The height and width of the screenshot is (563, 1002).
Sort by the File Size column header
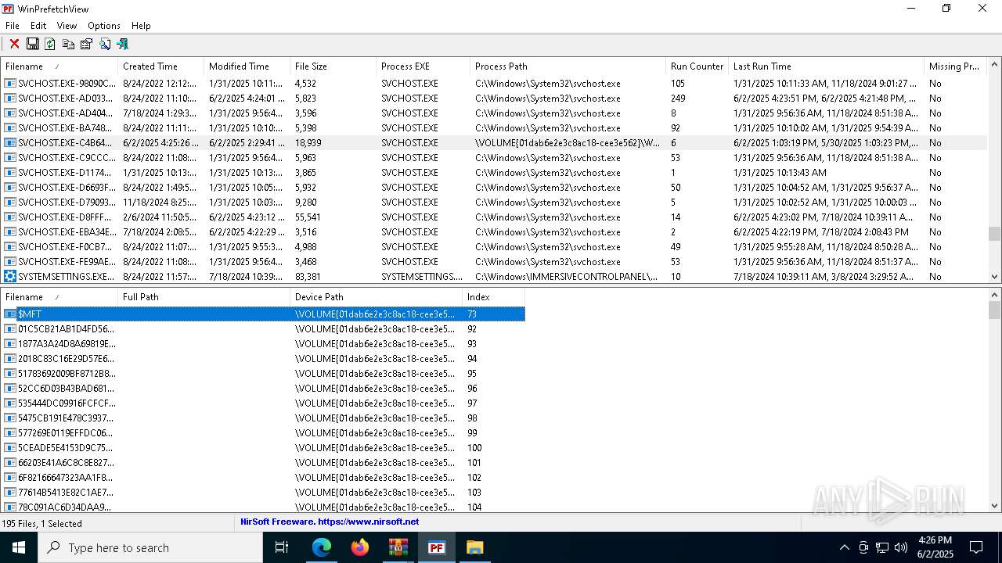[x=333, y=66]
